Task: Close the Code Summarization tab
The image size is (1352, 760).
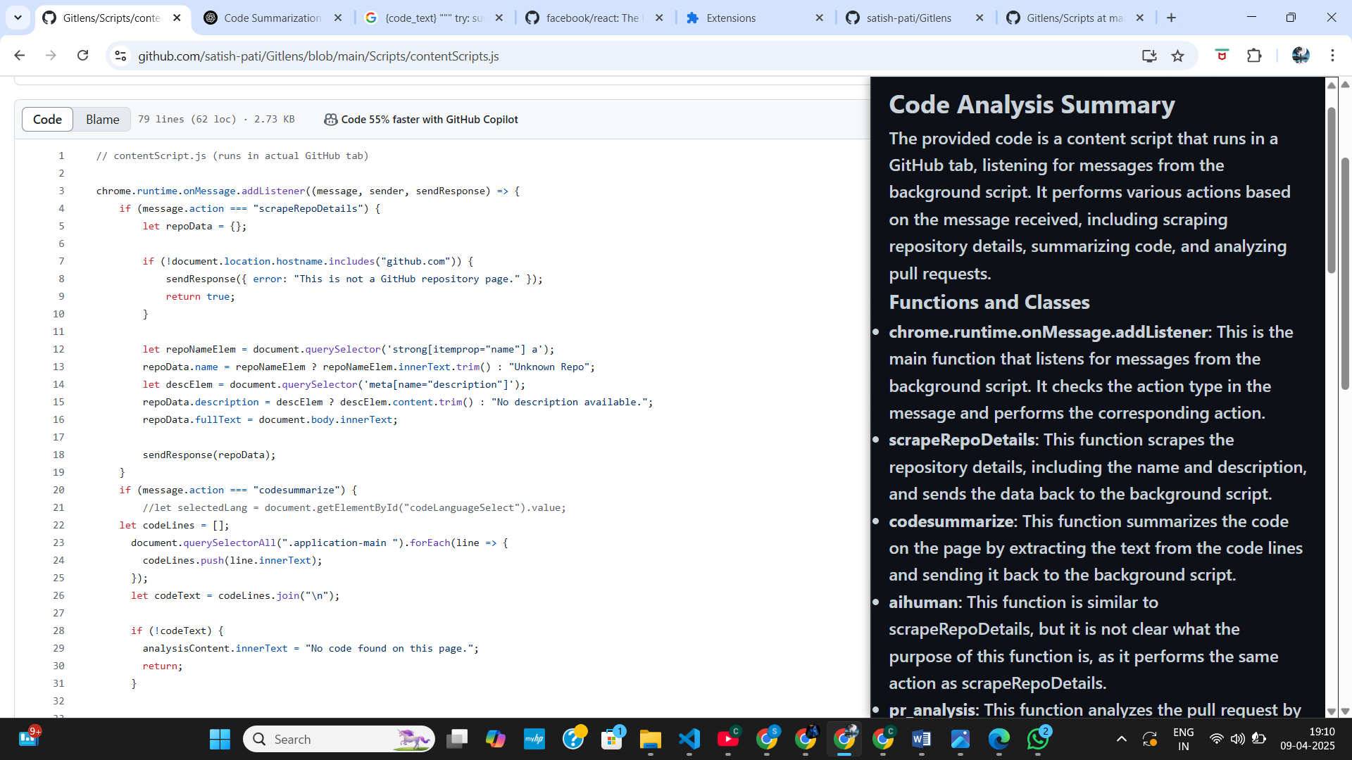Action: (338, 18)
